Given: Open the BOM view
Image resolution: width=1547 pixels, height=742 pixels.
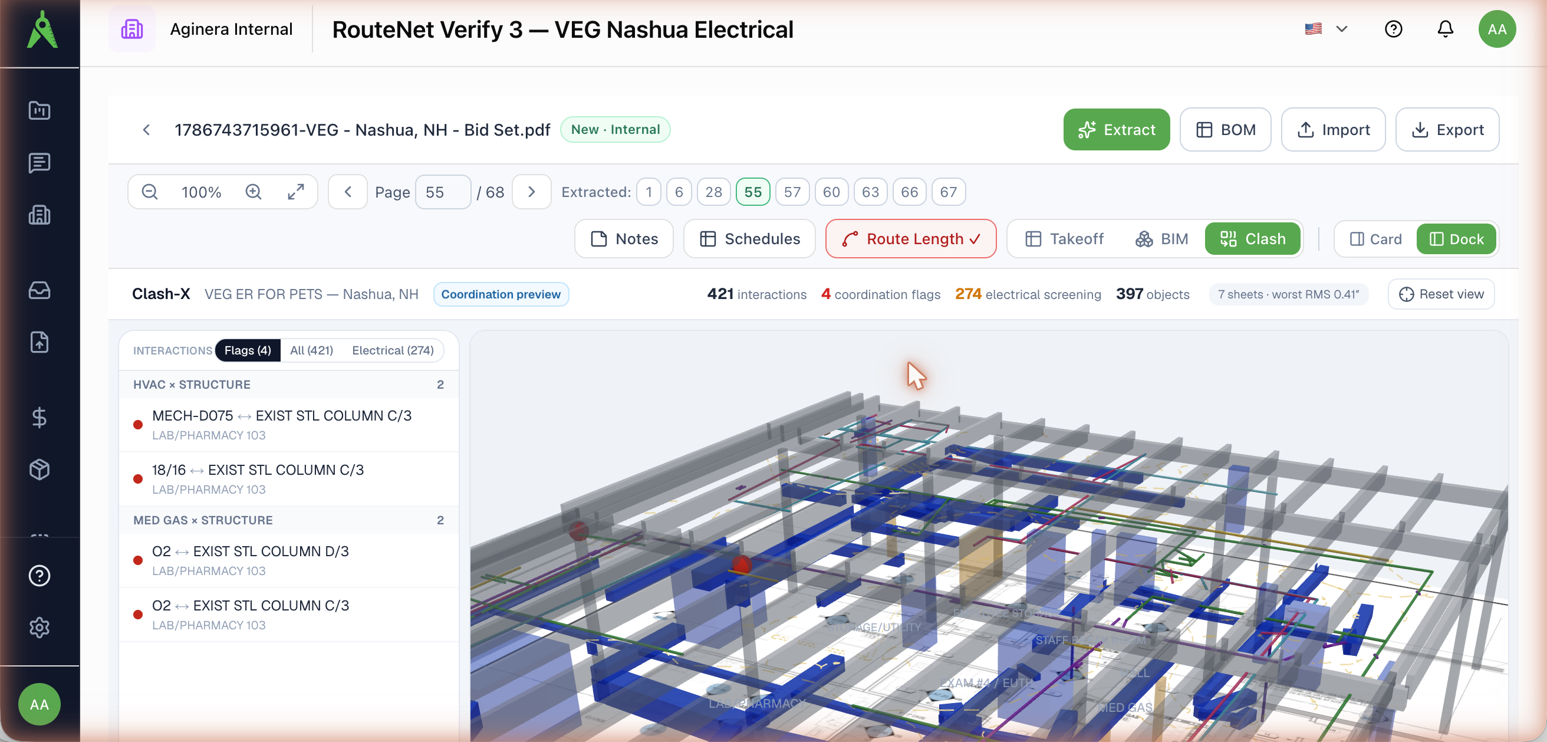Looking at the screenshot, I should (x=1225, y=130).
